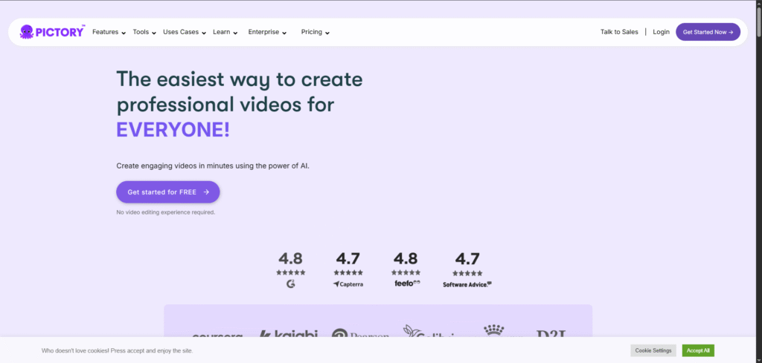
Task: Open the Uses Cases dropdown
Action: pyautogui.click(x=184, y=32)
